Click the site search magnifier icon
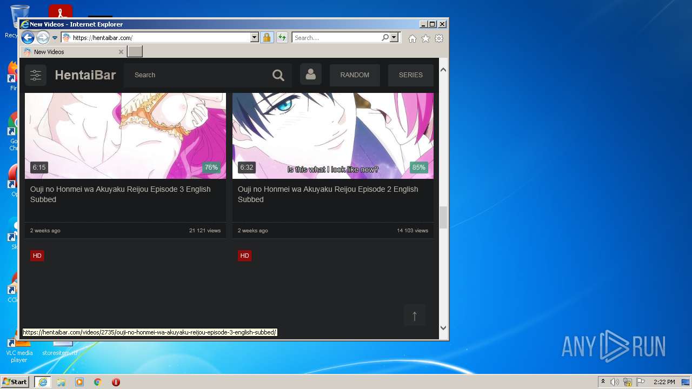The height and width of the screenshot is (389, 692). (278, 75)
